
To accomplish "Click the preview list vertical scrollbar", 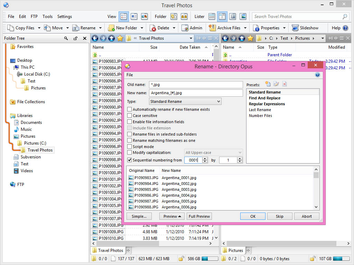I will click(316, 190).
